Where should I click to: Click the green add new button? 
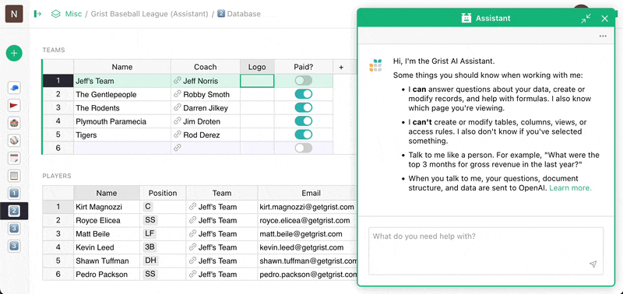[x=14, y=53]
